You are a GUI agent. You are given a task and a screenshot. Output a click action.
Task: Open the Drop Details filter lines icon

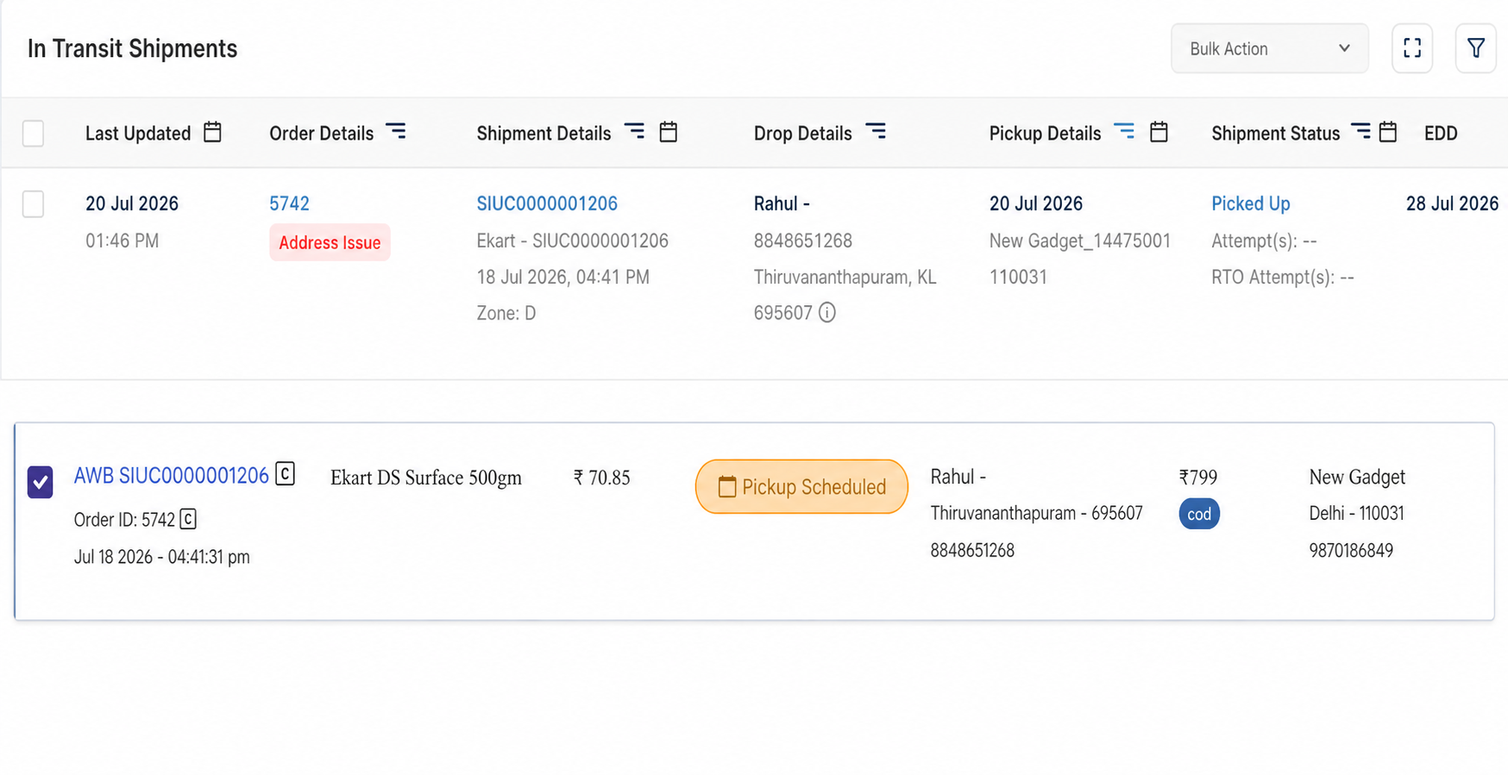876,131
